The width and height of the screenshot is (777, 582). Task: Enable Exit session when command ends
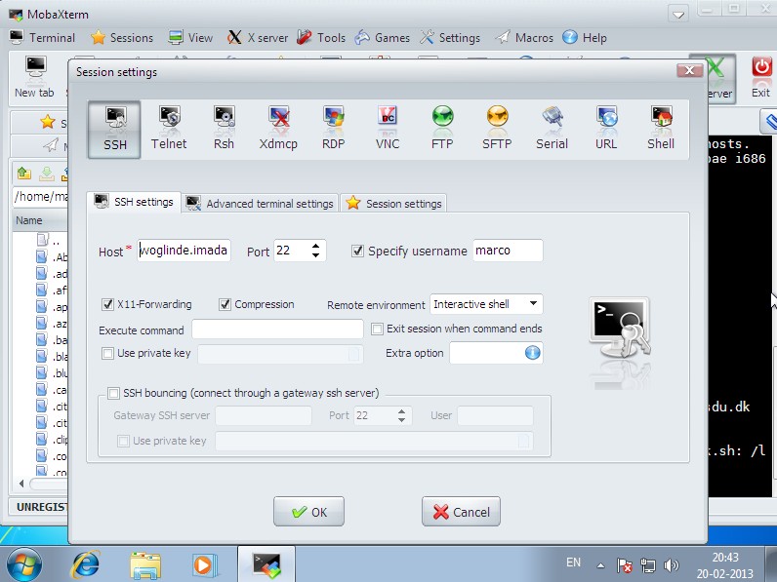click(377, 329)
